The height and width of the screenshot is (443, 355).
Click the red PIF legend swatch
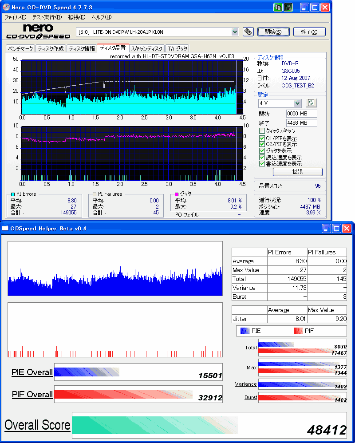pos(299,331)
